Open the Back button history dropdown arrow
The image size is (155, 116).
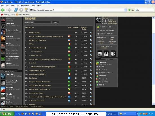(x=6, y=10)
